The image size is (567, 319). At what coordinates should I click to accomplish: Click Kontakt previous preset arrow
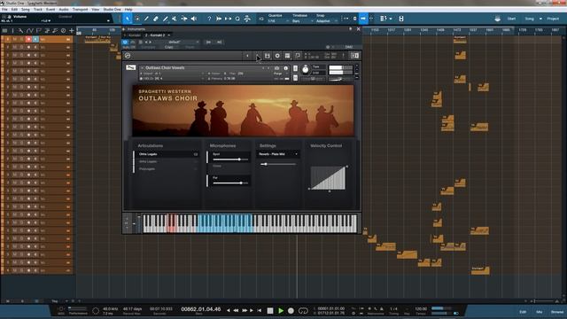click(247, 56)
